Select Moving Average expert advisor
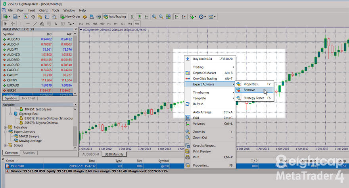 (x=30, y=141)
